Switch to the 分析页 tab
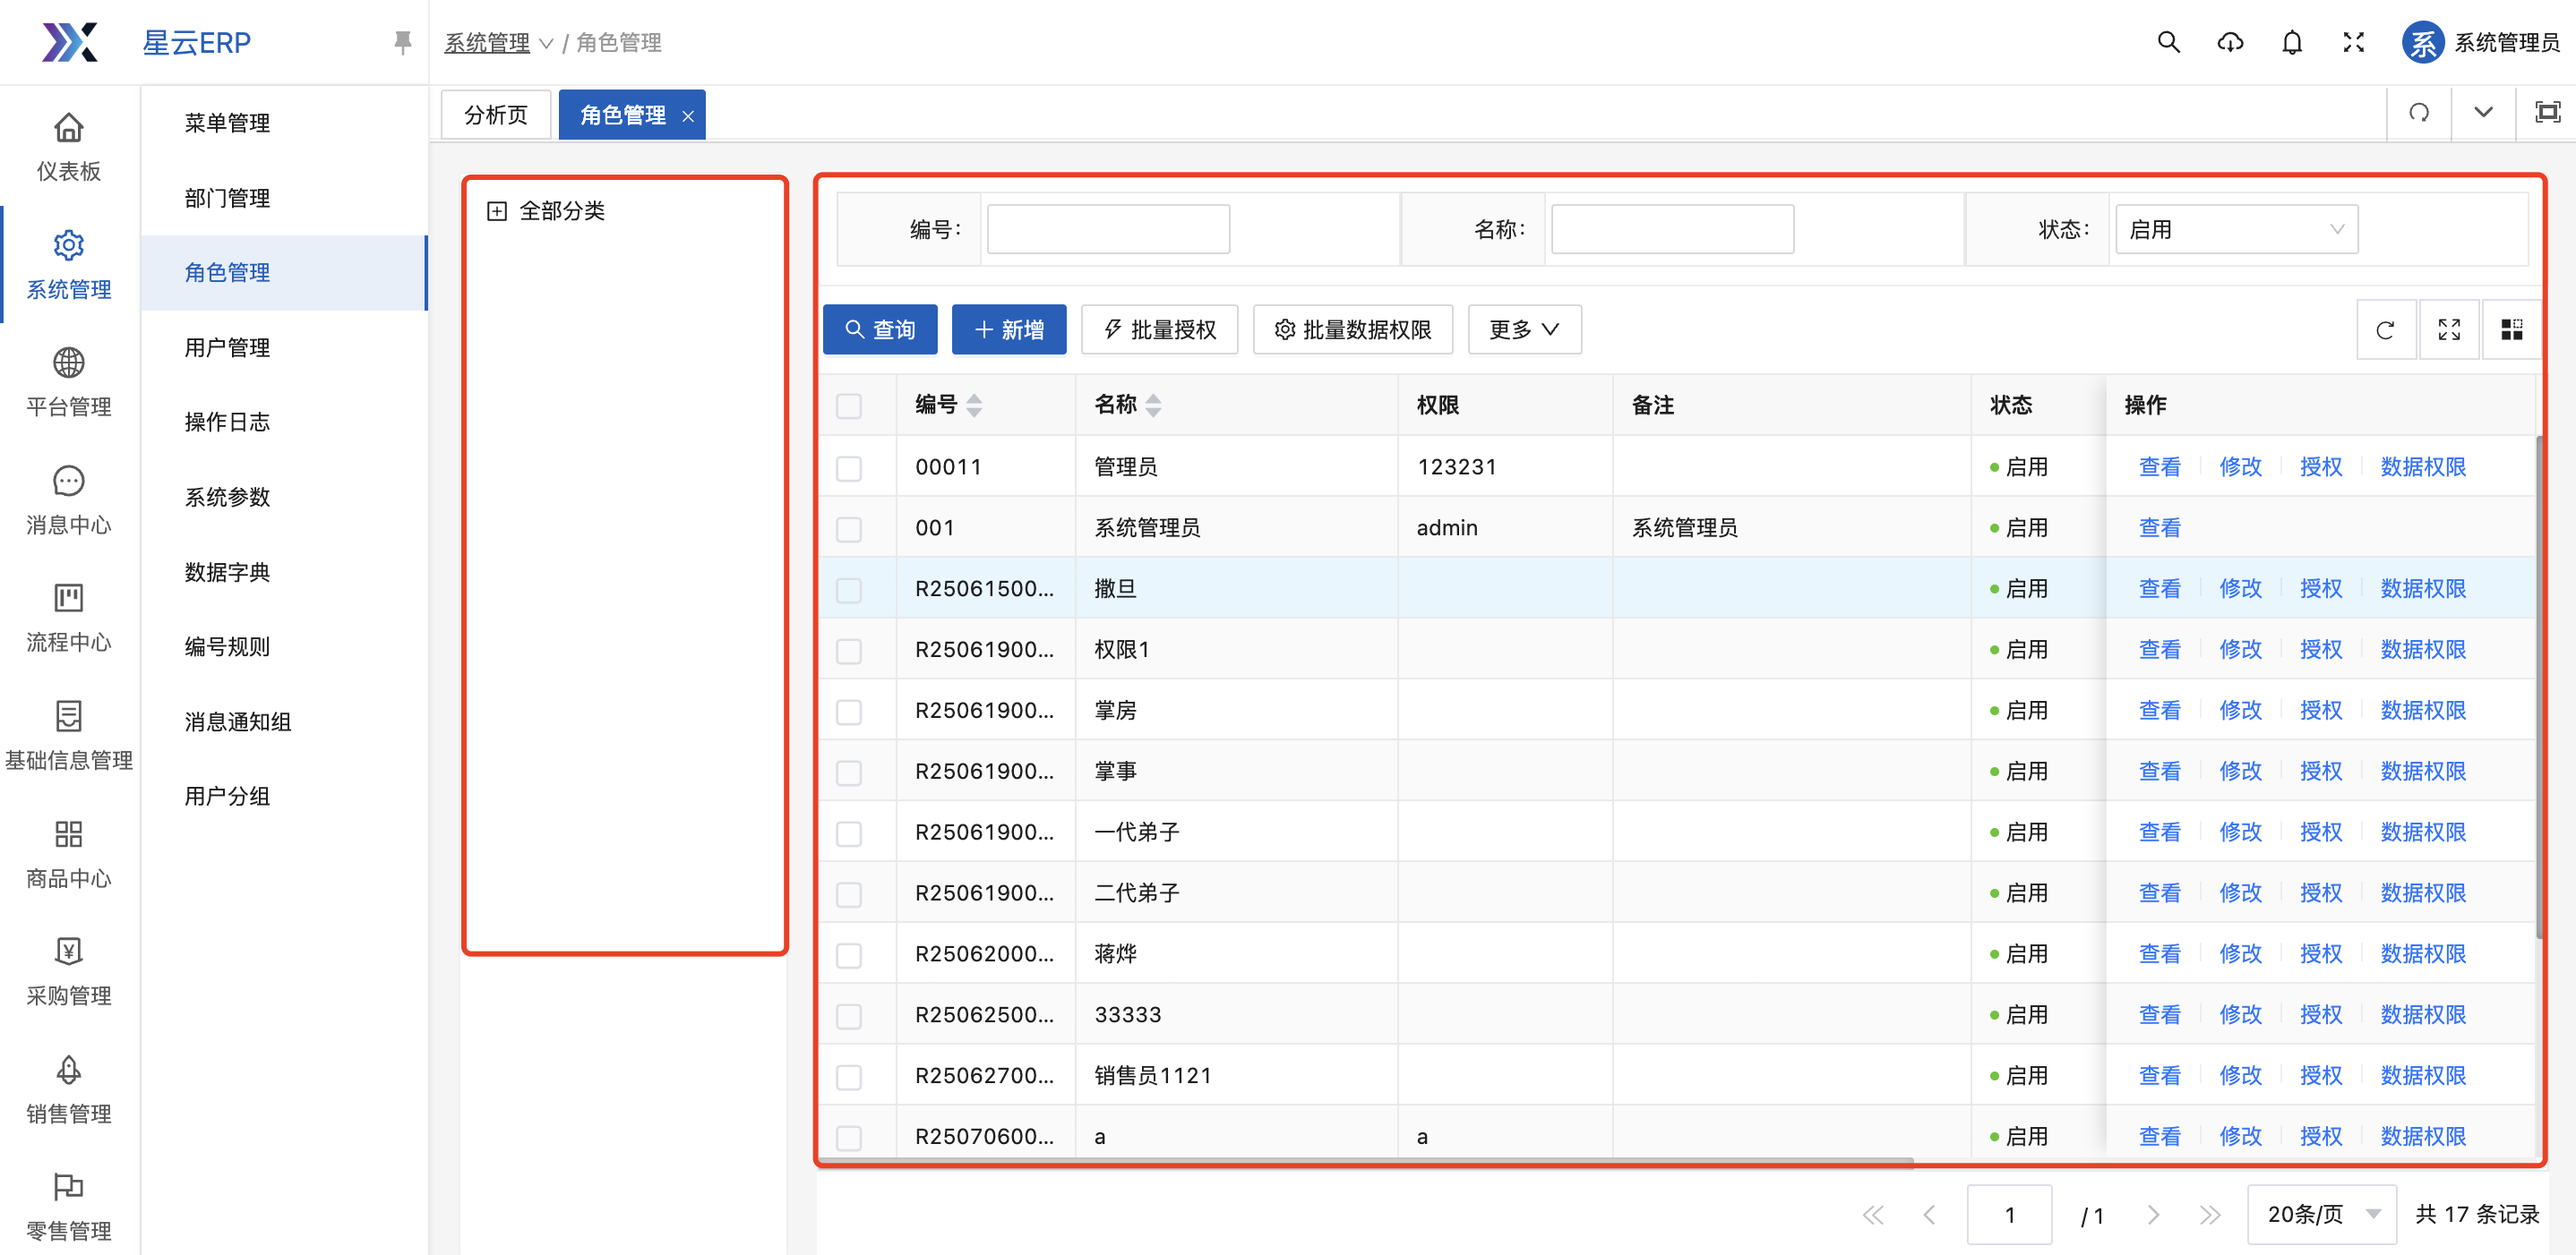The width and height of the screenshot is (2576, 1255). (496, 115)
